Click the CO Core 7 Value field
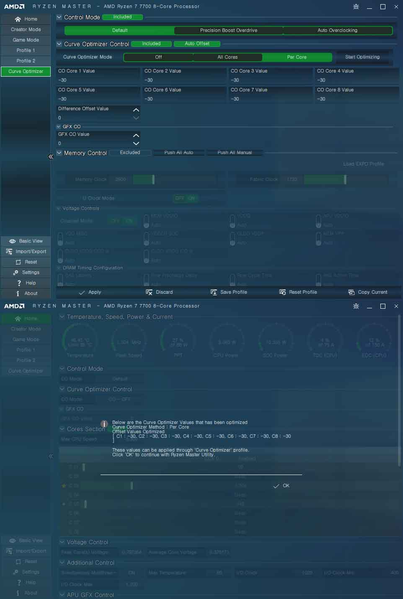This screenshot has height=599, width=403. 271,95
